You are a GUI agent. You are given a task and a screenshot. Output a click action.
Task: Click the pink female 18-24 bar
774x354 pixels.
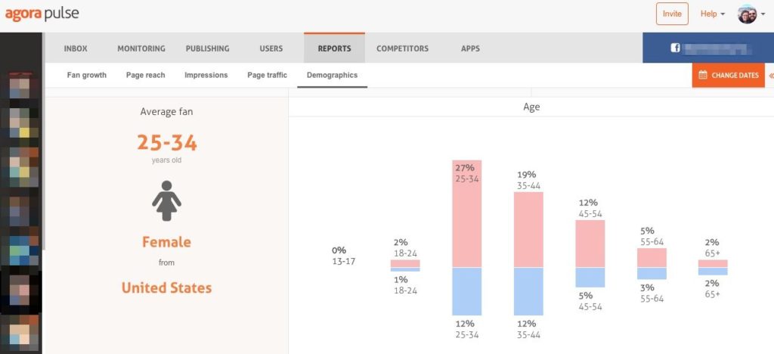coord(405,264)
